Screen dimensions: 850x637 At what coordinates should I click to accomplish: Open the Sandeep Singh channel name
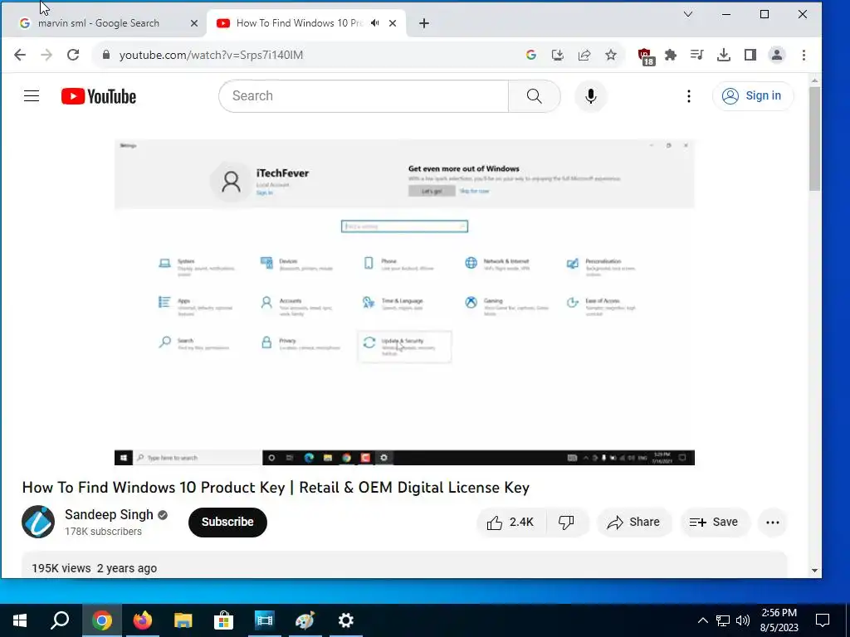(109, 514)
